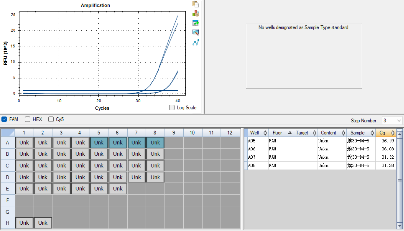This screenshot has height=231, width=404.
Task: Select well E6 in plate grid
Action: (118, 189)
